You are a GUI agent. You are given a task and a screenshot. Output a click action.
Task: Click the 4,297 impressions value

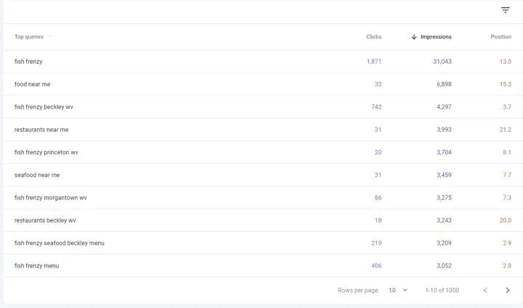(x=444, y=107)
